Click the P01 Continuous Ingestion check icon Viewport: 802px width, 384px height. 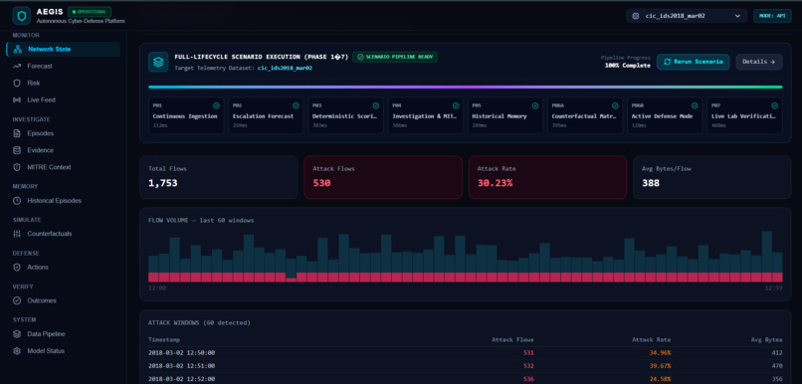coord(216,105)
